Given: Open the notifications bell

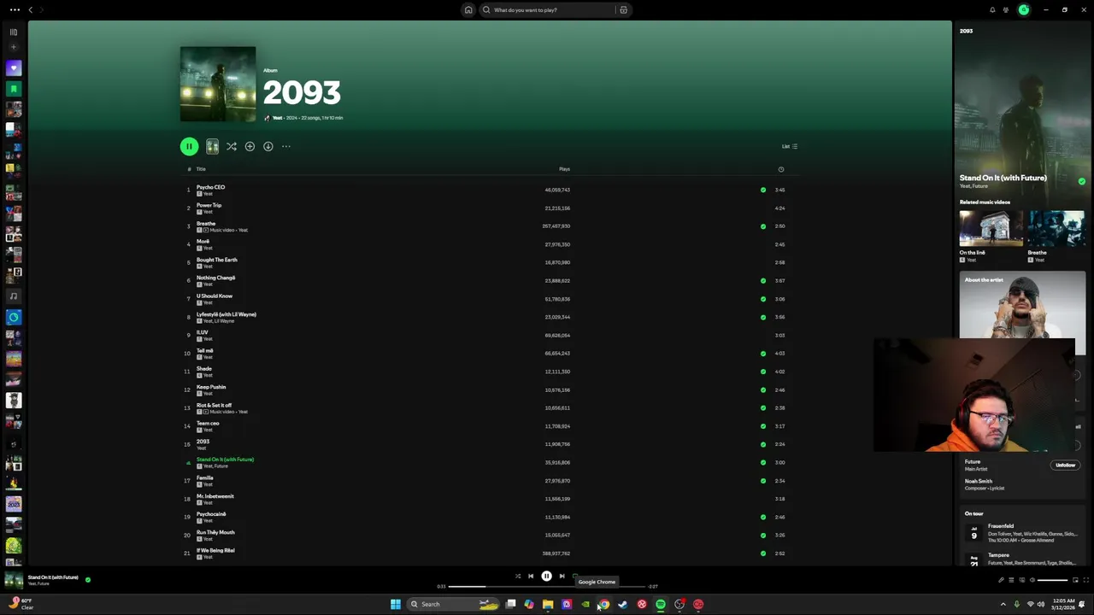Looking at the screenshot, I should click(x=992, y=9).
